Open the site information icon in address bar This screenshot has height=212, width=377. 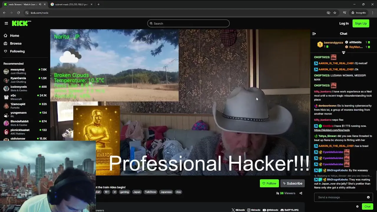pyautogui.click(x=27, y=13)
